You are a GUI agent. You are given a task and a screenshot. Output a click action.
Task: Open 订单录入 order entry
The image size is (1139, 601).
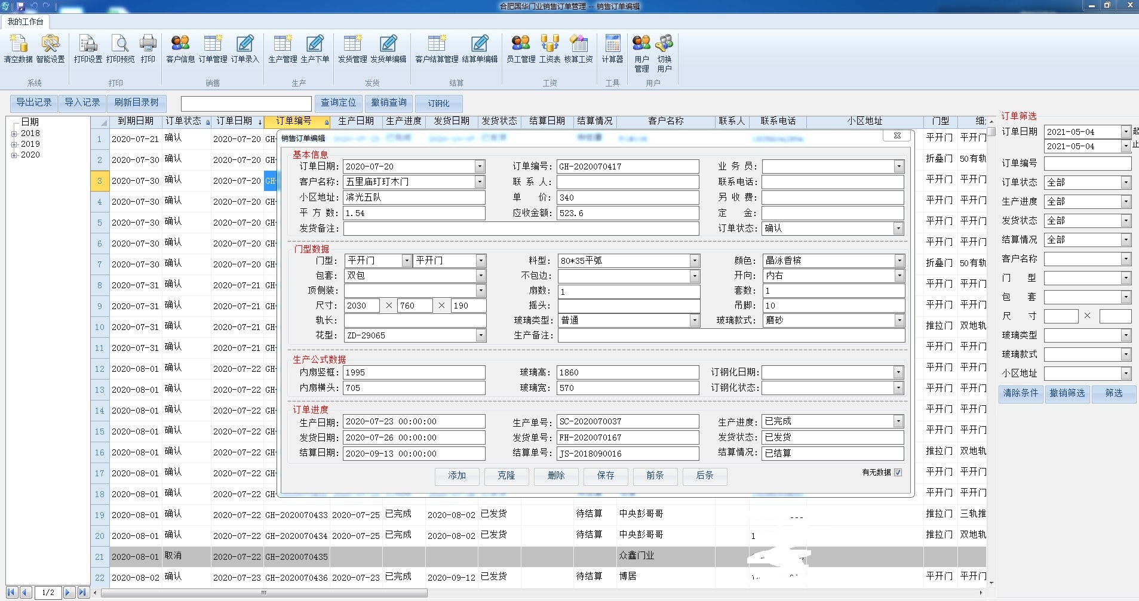[x=245, y=49]
